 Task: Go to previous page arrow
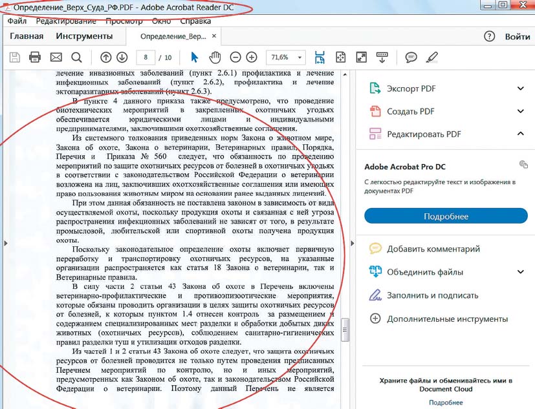tap(106, 58)
